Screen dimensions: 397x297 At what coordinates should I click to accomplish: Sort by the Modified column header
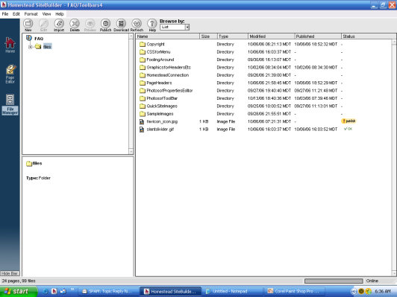[x=271, y=36]
